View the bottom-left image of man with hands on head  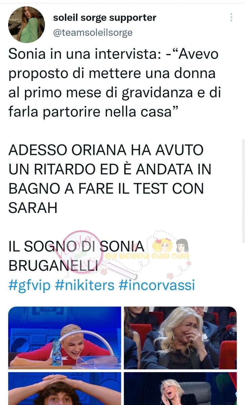coord(65,388)
